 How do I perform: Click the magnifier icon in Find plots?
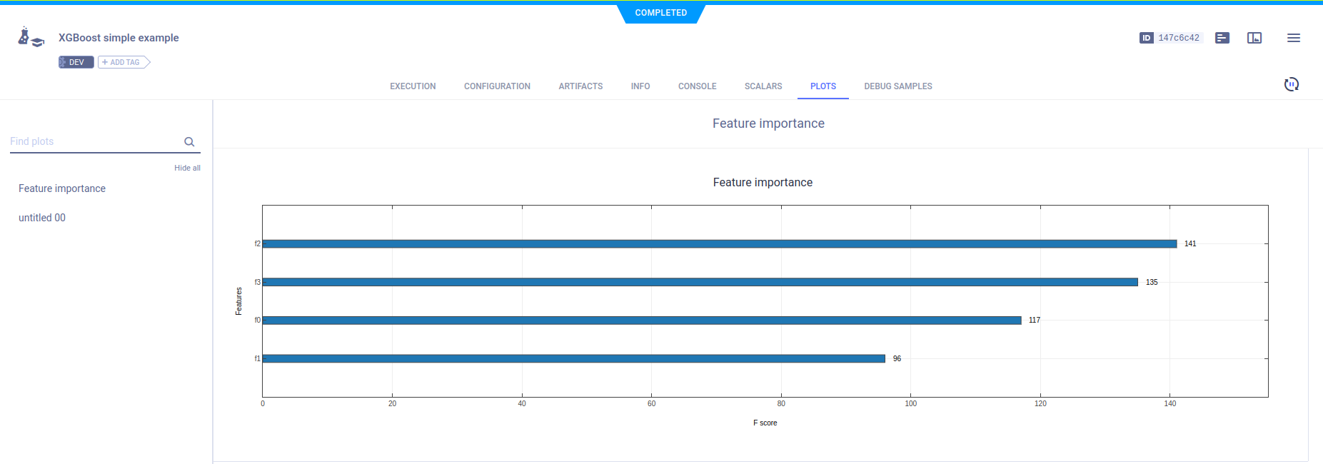(189, 142)
